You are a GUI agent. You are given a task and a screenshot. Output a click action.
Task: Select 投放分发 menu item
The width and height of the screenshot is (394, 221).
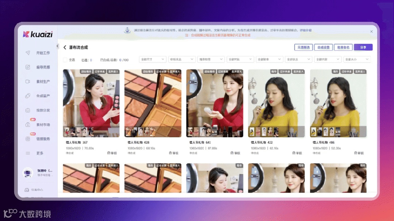43,110
